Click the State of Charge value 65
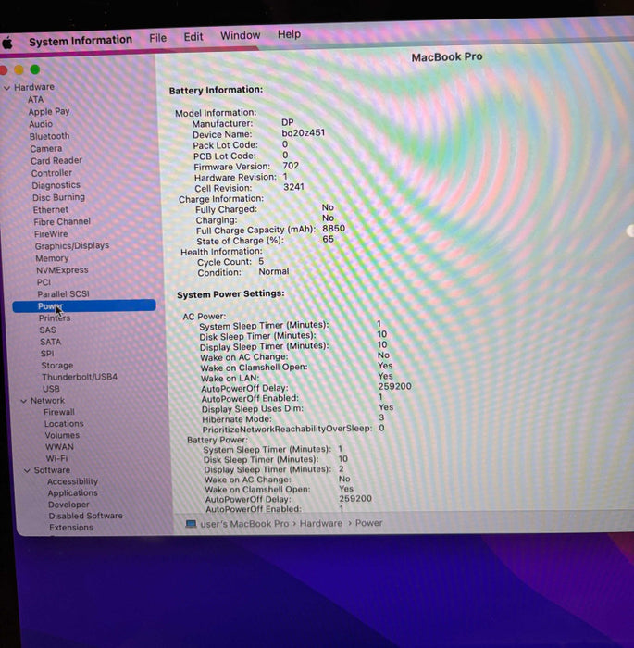 328,239
